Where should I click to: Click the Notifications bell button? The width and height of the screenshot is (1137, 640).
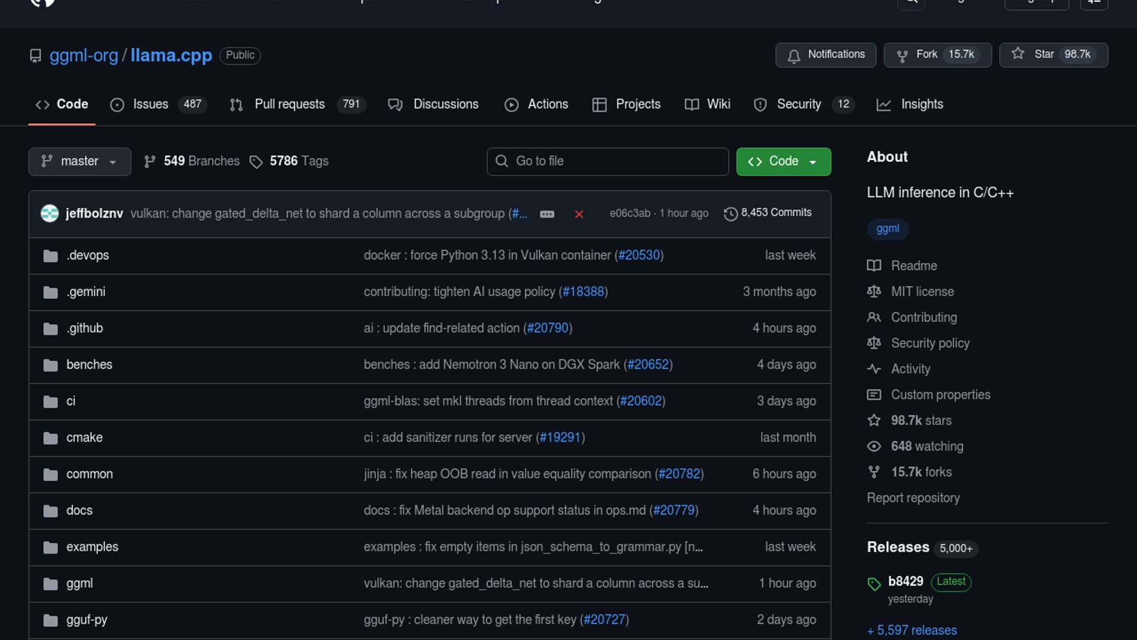click(826, 55)
